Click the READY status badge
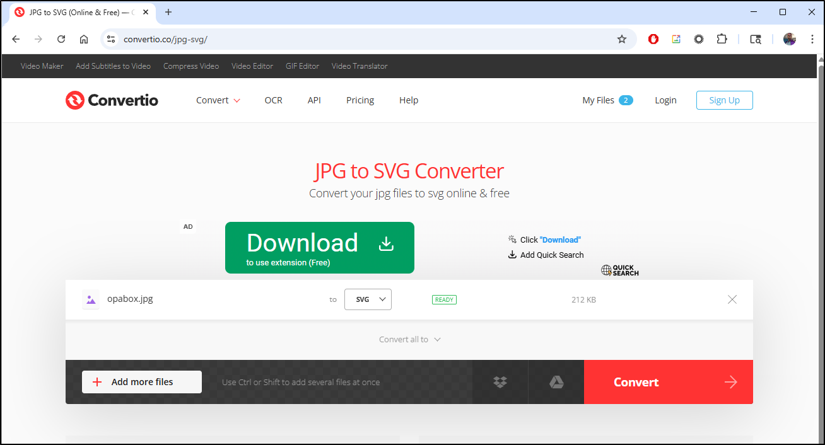 pyautogui.click(x=445, y=299)
